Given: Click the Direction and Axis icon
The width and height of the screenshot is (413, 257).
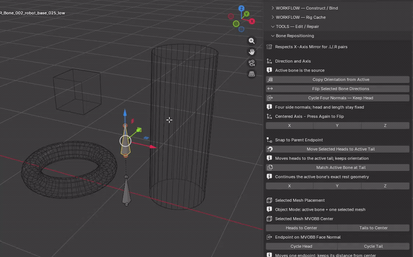Looking at the screenshot, I should coord(269,61).
